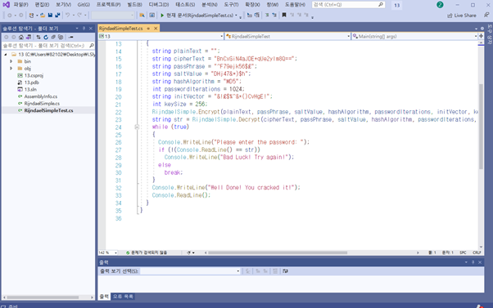Open the 보기(V) menu
This screenshot has height=308, width=493.
click(x=64, y=5)
